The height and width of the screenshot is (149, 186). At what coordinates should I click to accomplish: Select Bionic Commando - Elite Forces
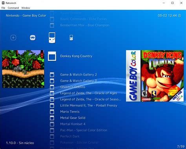[x=84, y=19]
